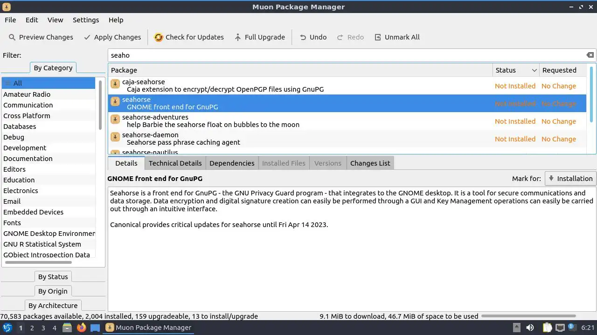The width and height of the screenshot is (597, 335).
Task: Select the GNOME Desktop Environment category
Action: pos(49,234)
